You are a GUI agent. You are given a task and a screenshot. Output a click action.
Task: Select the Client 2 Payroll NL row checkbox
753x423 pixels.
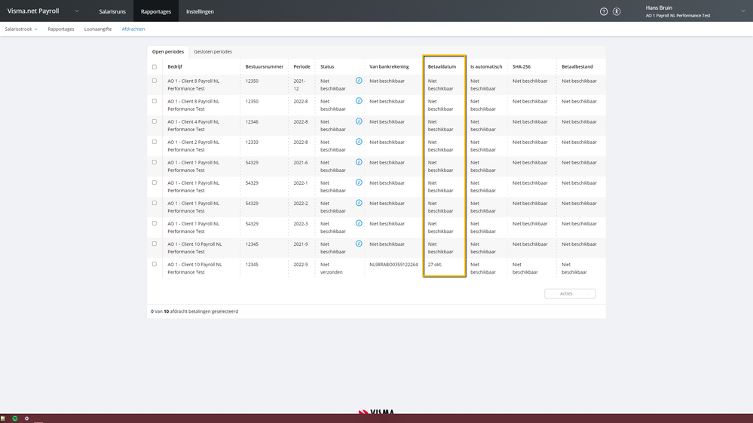pos(155,142)
